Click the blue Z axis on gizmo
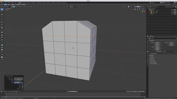 pos(143,9)
